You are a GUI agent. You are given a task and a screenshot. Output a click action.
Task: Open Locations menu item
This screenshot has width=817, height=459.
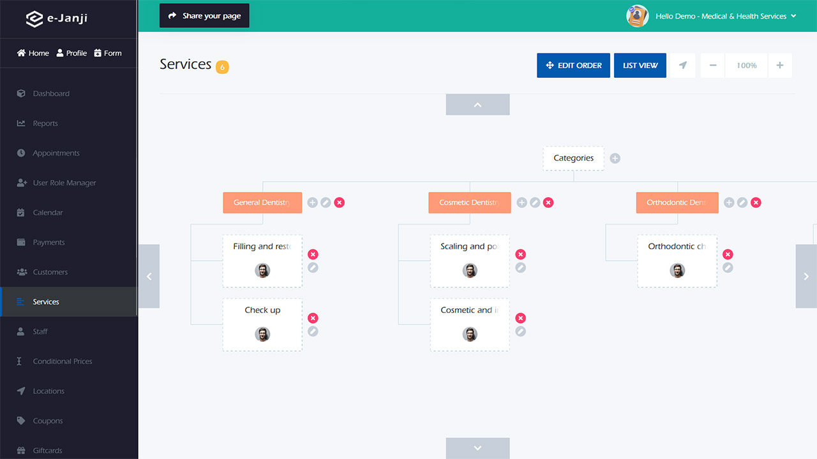coord(68,391)
